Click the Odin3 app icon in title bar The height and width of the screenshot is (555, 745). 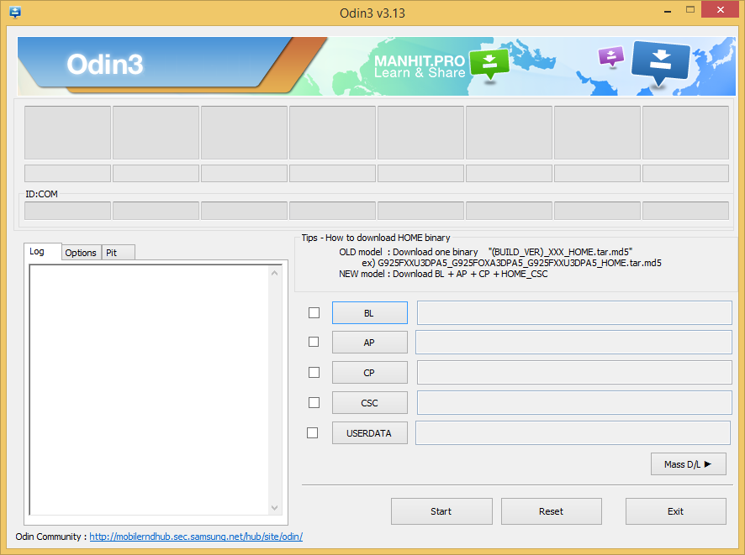15,13
